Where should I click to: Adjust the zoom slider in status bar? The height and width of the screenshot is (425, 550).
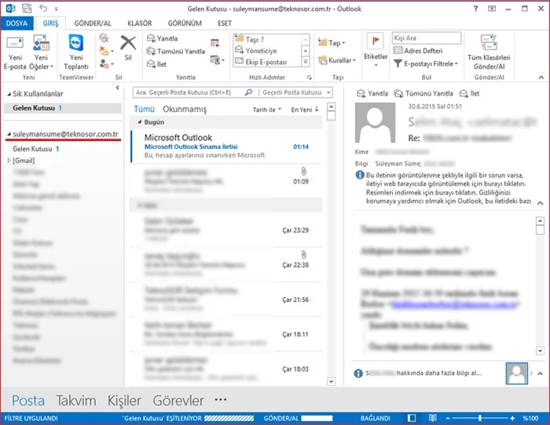click(x=480, y=418)
